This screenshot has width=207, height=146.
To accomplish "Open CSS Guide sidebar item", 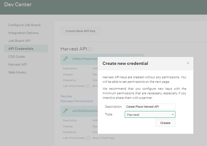I will (x=16, y=57).
